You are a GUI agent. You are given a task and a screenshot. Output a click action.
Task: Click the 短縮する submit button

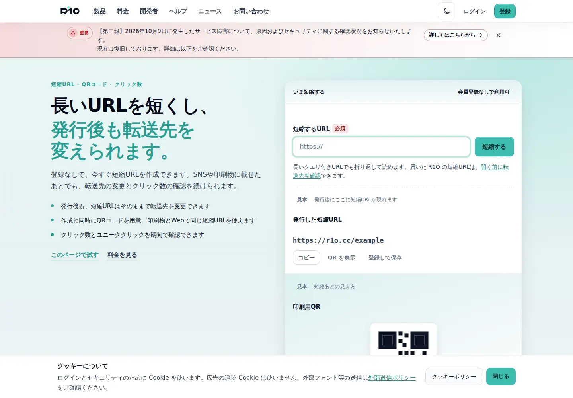click(494, 147)
